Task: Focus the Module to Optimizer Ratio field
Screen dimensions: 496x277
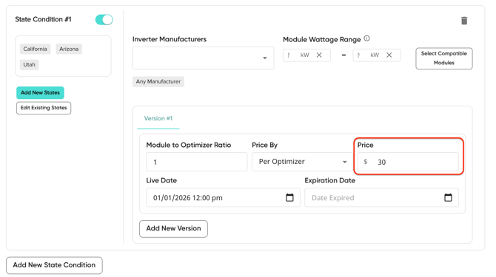Action: [196, 162]
